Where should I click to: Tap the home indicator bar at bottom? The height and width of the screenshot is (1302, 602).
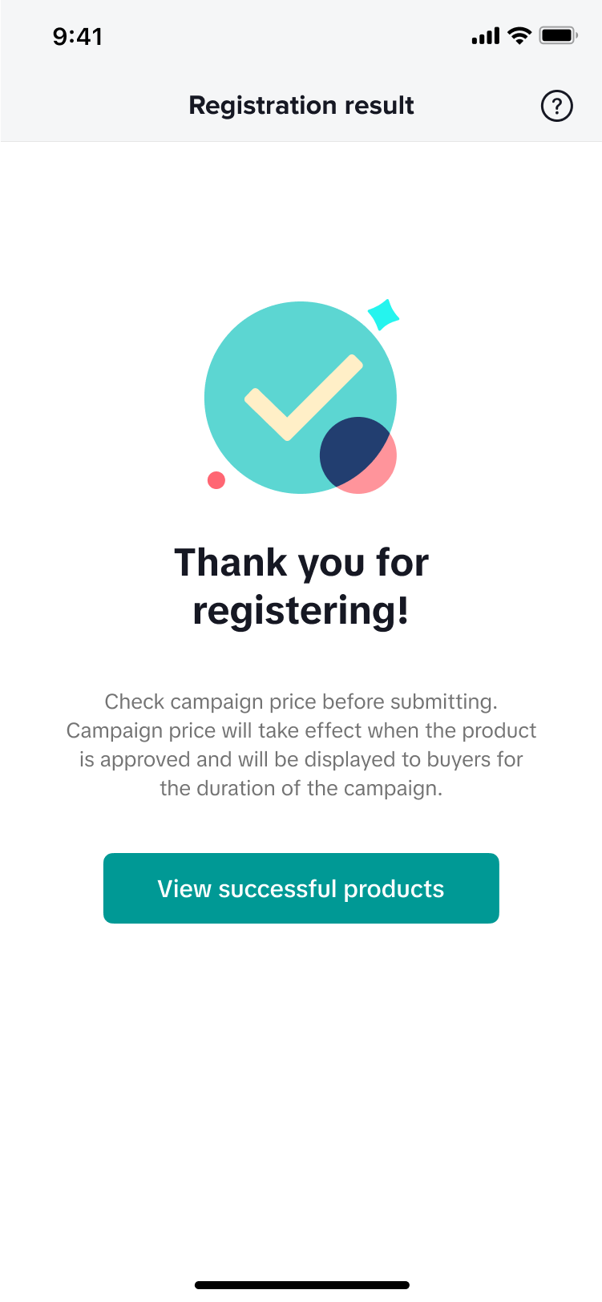pos(301,1285)
